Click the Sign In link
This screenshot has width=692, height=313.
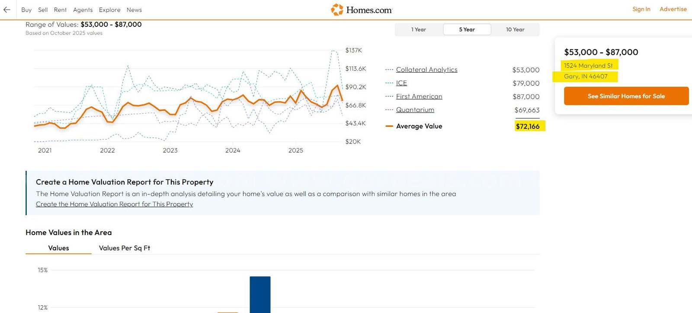pos(641,9)
